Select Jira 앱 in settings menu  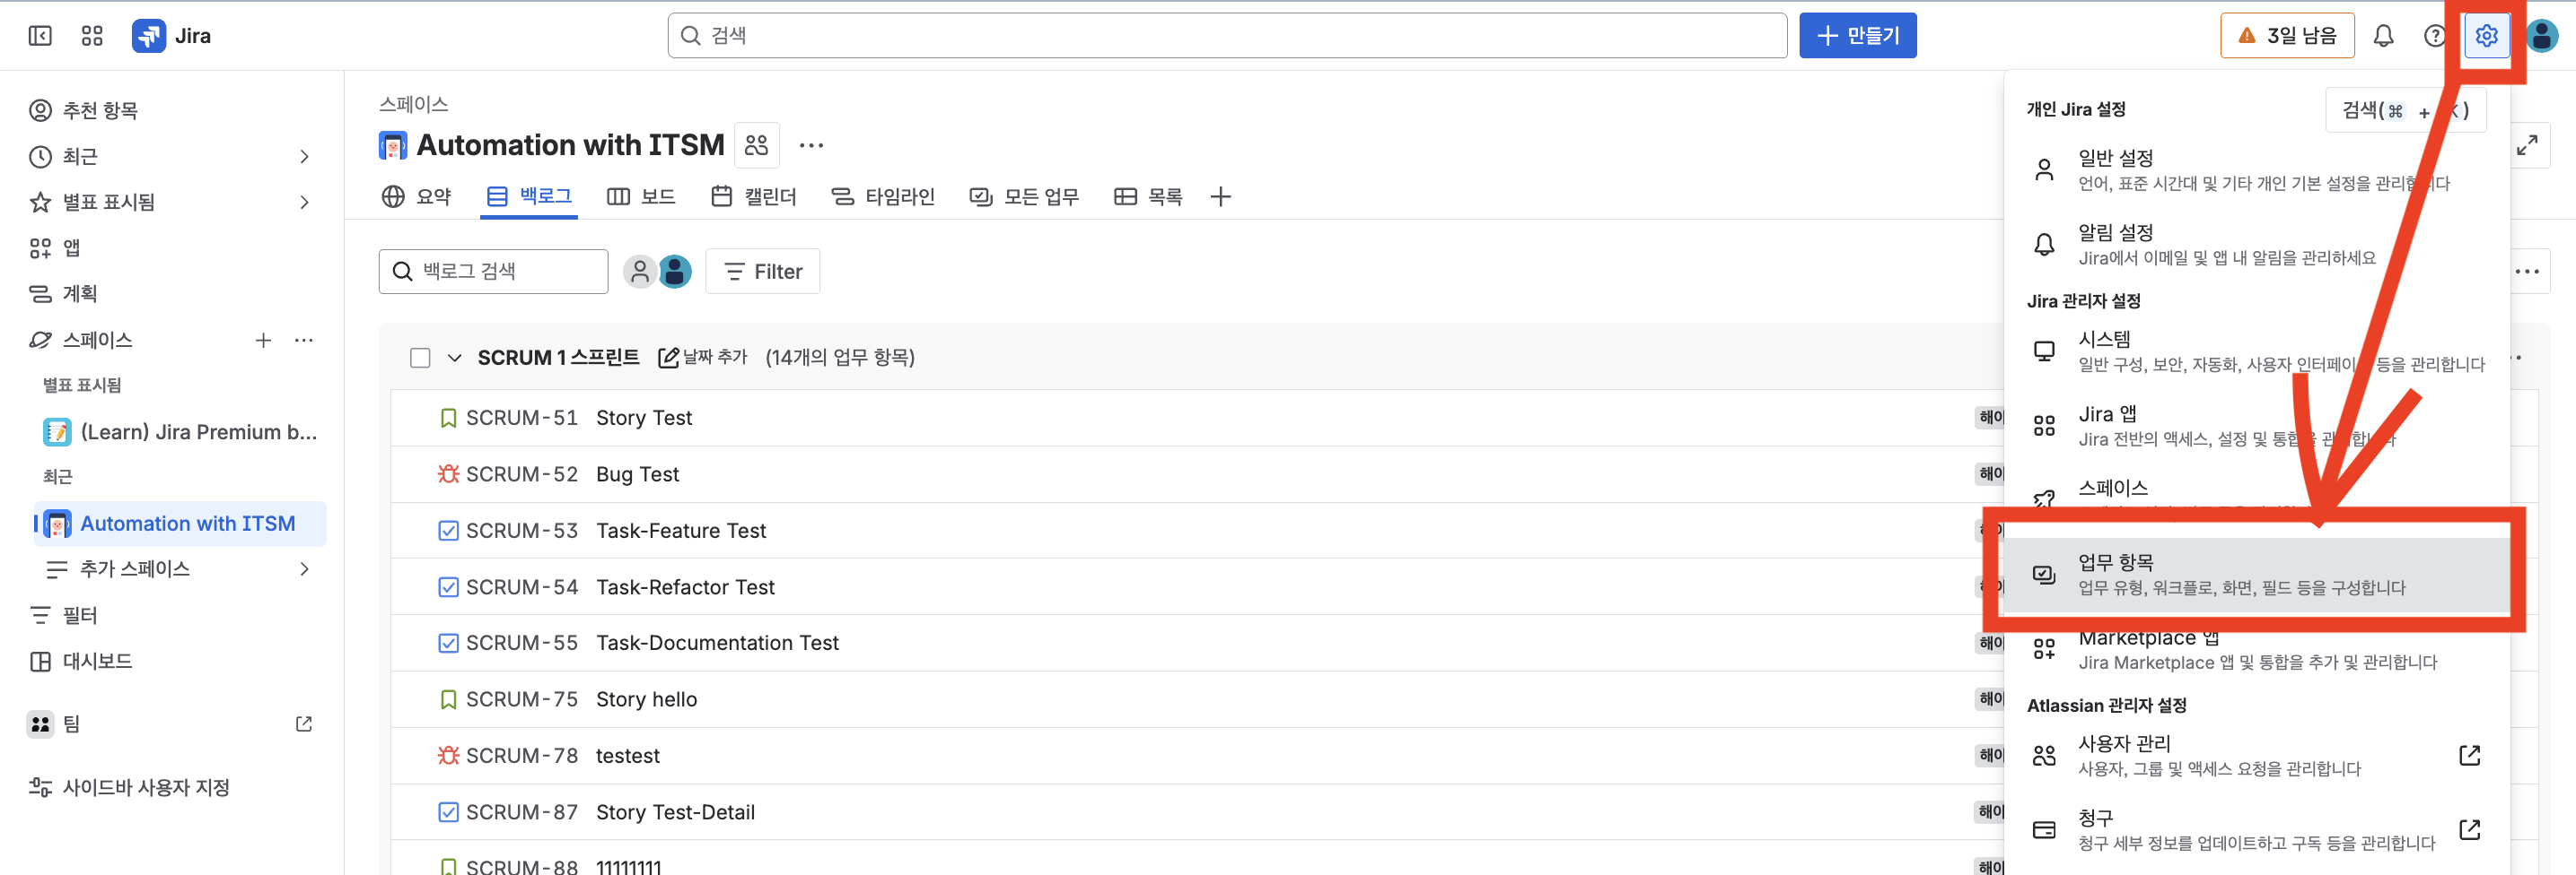coord(2257,426)
